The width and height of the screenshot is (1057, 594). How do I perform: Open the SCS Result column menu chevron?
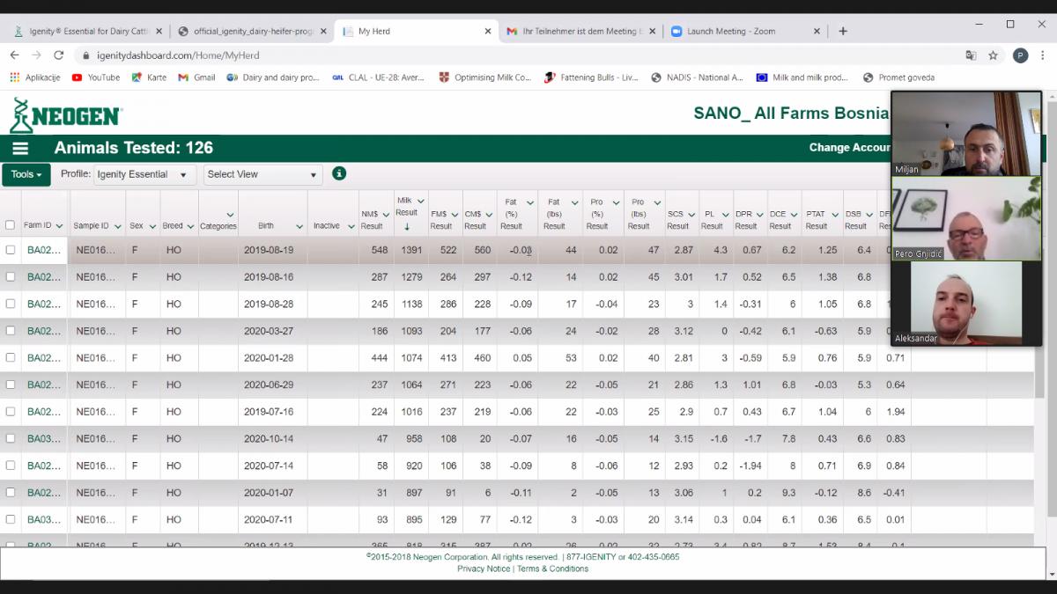point(690,215)
